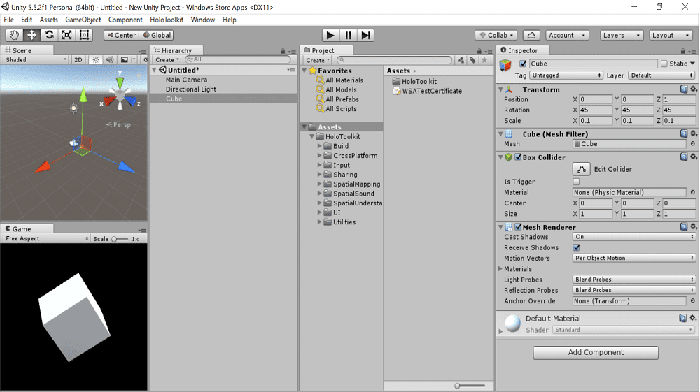Toggle 2D scene view mode
This screenshot has width=700, height=392.
(x=78, y=59)
